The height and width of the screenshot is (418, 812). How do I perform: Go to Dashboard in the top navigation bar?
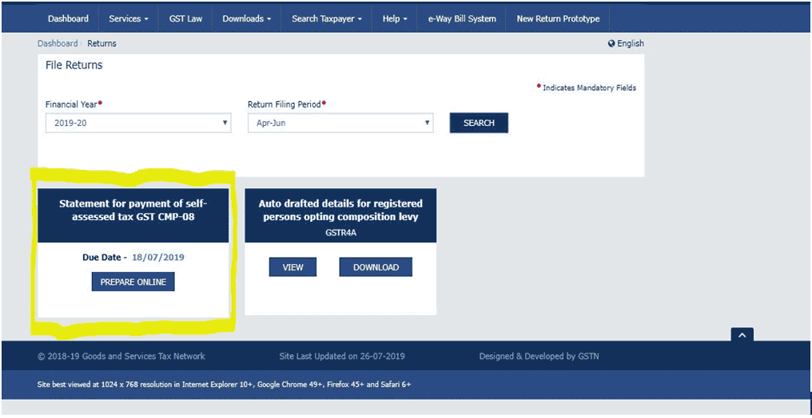pyautogui.click(x=68, y=18)
